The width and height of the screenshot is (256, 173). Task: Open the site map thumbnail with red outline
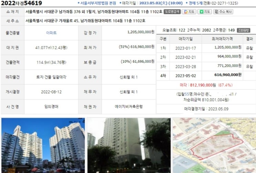pyautogui.click(x=214, y=145)
